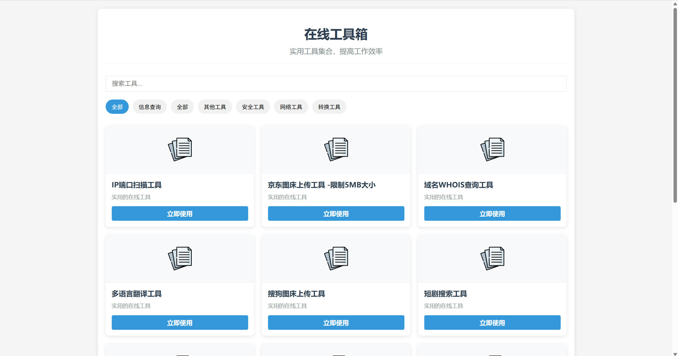
Task: Filter tools by 其他工具 category
Action: pyautogui.click(x=215, y=107)
